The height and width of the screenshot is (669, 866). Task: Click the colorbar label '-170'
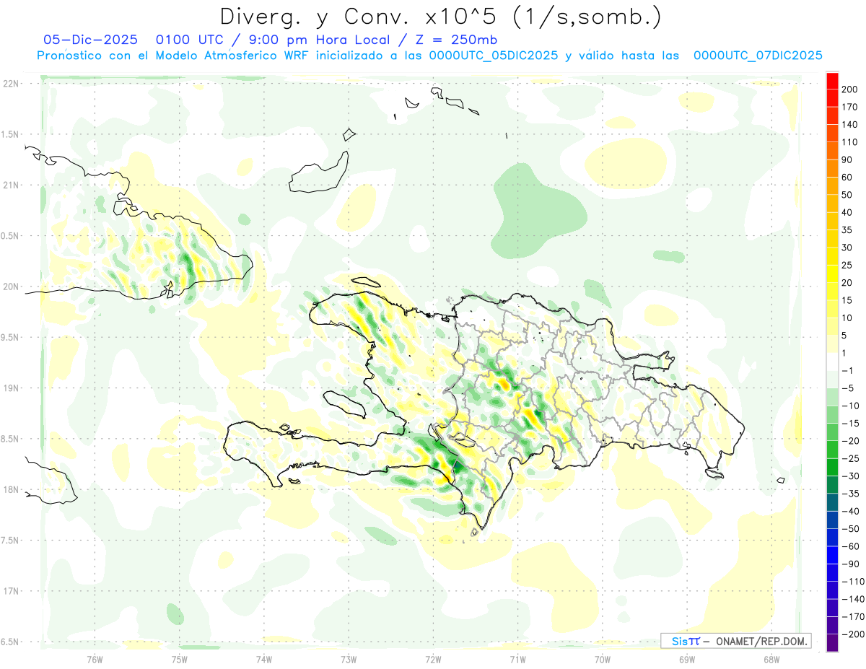(x=852, y=617)
